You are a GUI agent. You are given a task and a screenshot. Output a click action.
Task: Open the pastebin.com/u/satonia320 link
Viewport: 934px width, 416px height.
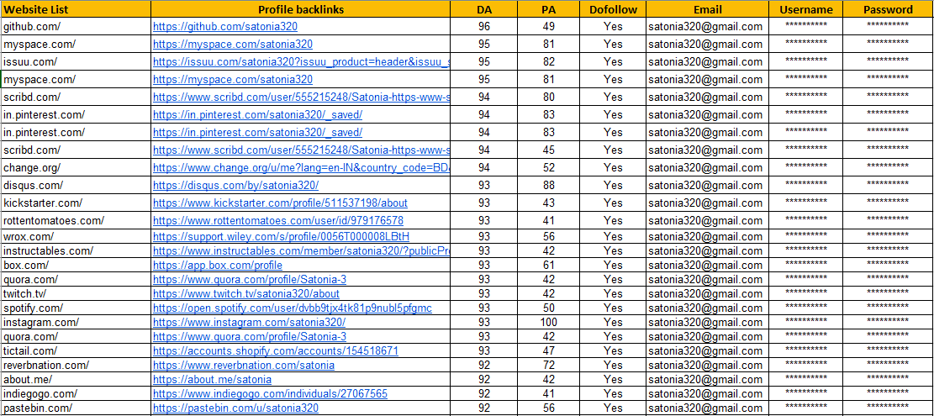236,408
